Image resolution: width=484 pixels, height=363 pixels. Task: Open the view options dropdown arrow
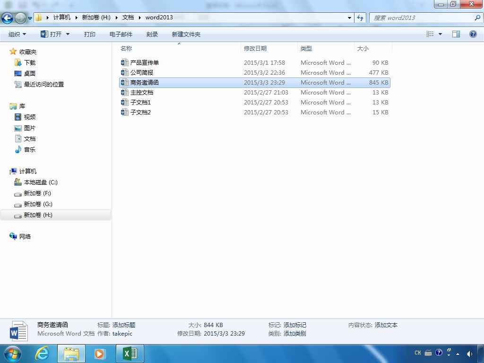(440, 34)
